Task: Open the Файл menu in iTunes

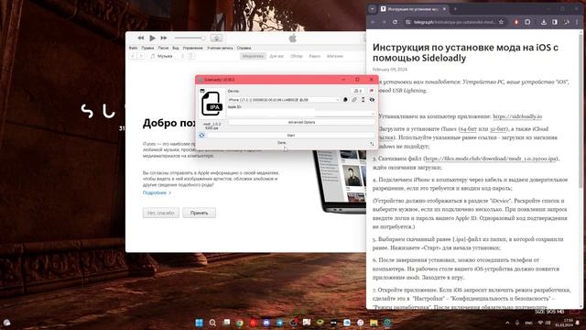Action: (133, 48)
